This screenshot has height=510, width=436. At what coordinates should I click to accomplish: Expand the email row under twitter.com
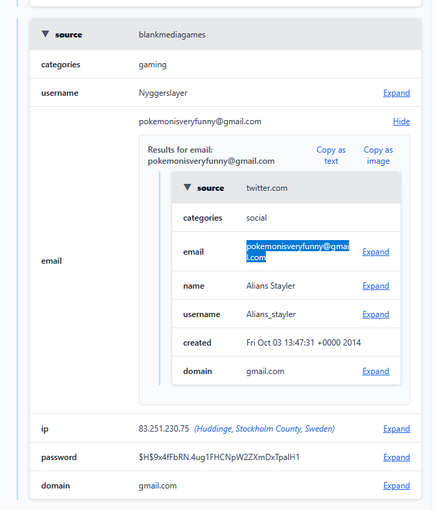(376, 252)
